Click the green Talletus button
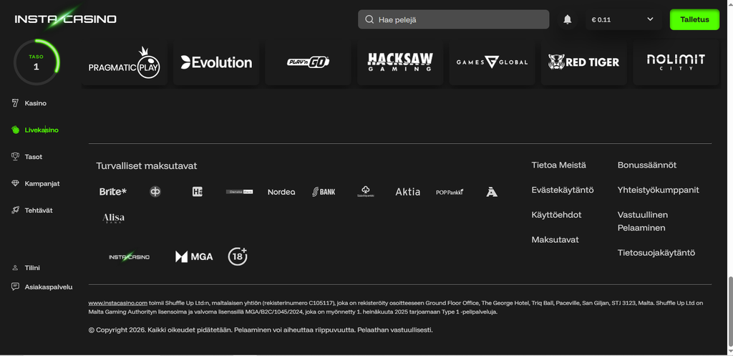 [x=694, y=19]
